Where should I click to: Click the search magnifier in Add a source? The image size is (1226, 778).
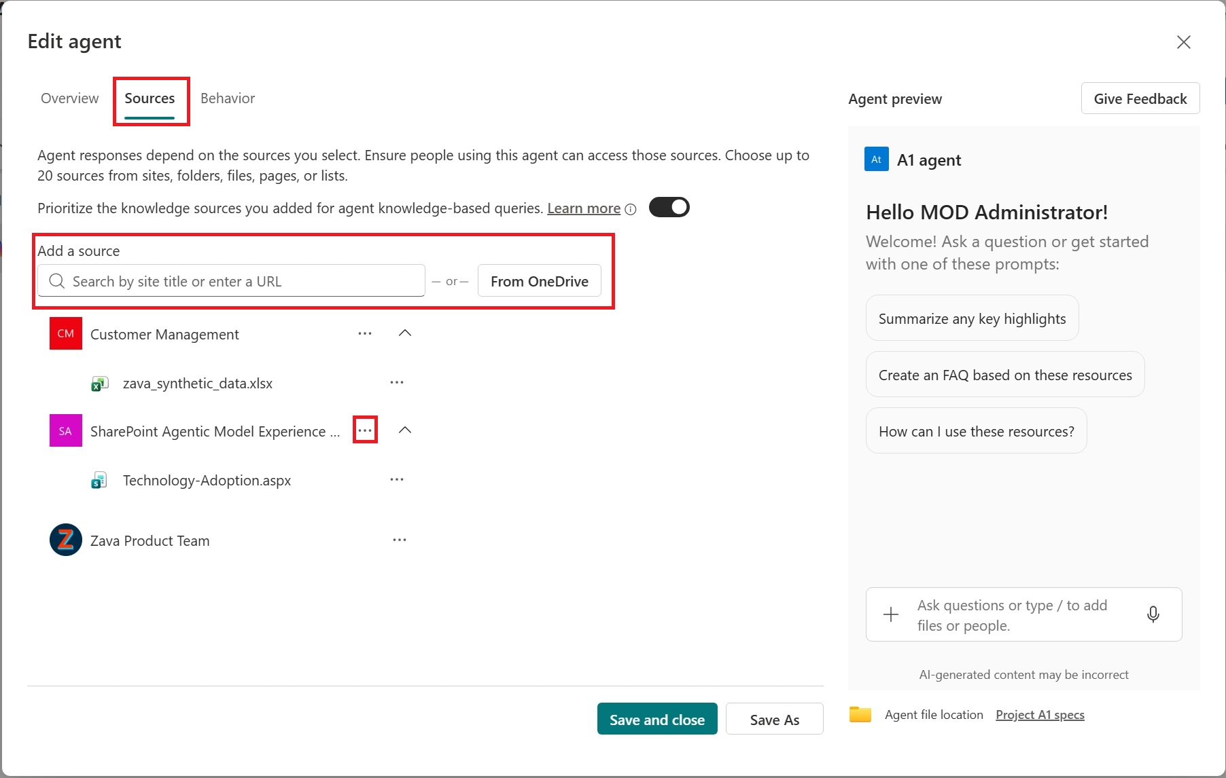click(56, 280)
